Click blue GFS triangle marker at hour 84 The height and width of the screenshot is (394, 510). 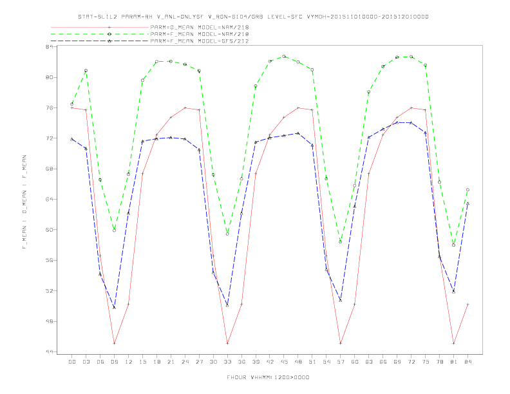[467, 203]
